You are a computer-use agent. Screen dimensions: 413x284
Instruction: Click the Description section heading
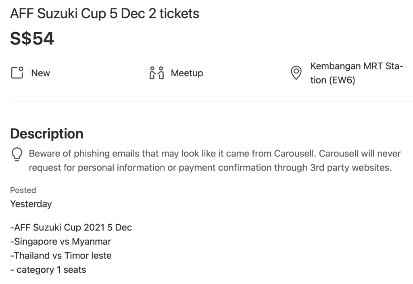(47, 134)
